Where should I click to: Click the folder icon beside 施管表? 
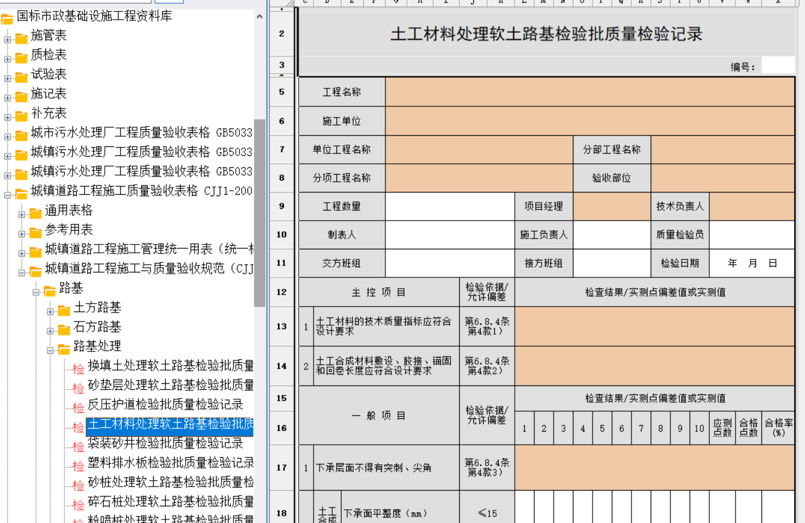click(x=22, y=38)
